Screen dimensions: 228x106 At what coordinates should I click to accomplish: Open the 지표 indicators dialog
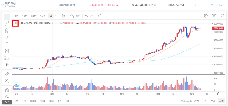[75, 16]
